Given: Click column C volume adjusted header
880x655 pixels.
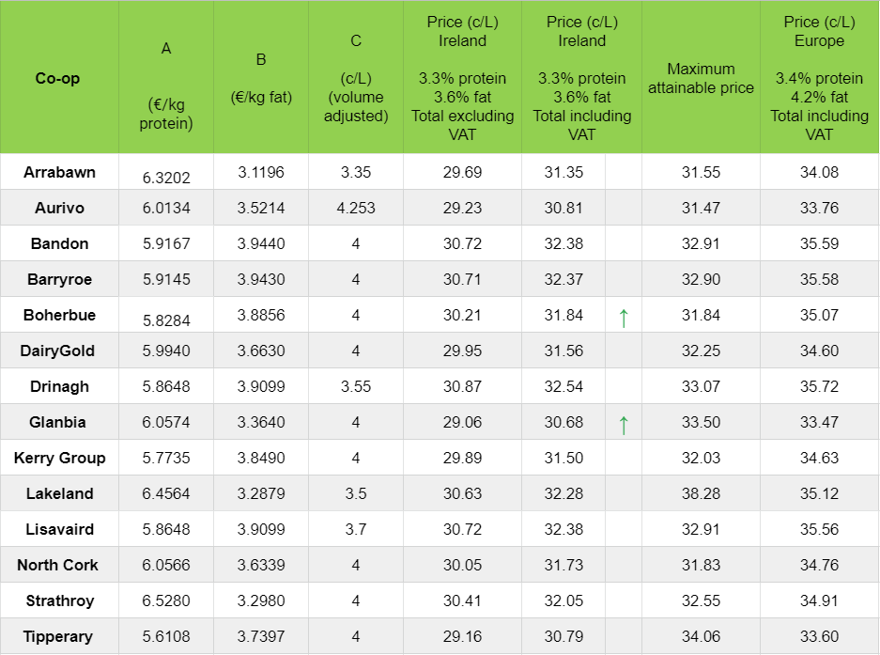Looking at the screenshot, I should 356,78.
